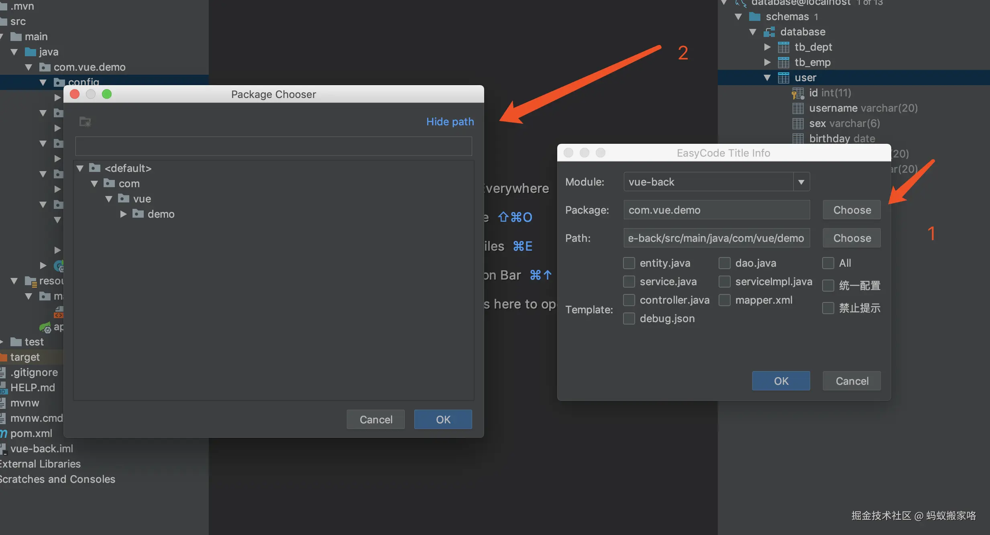Click the Hide path link
Image resolution: width=990 pixels, height=535 pixels.
pyautogui.click(x=450, y=122)
